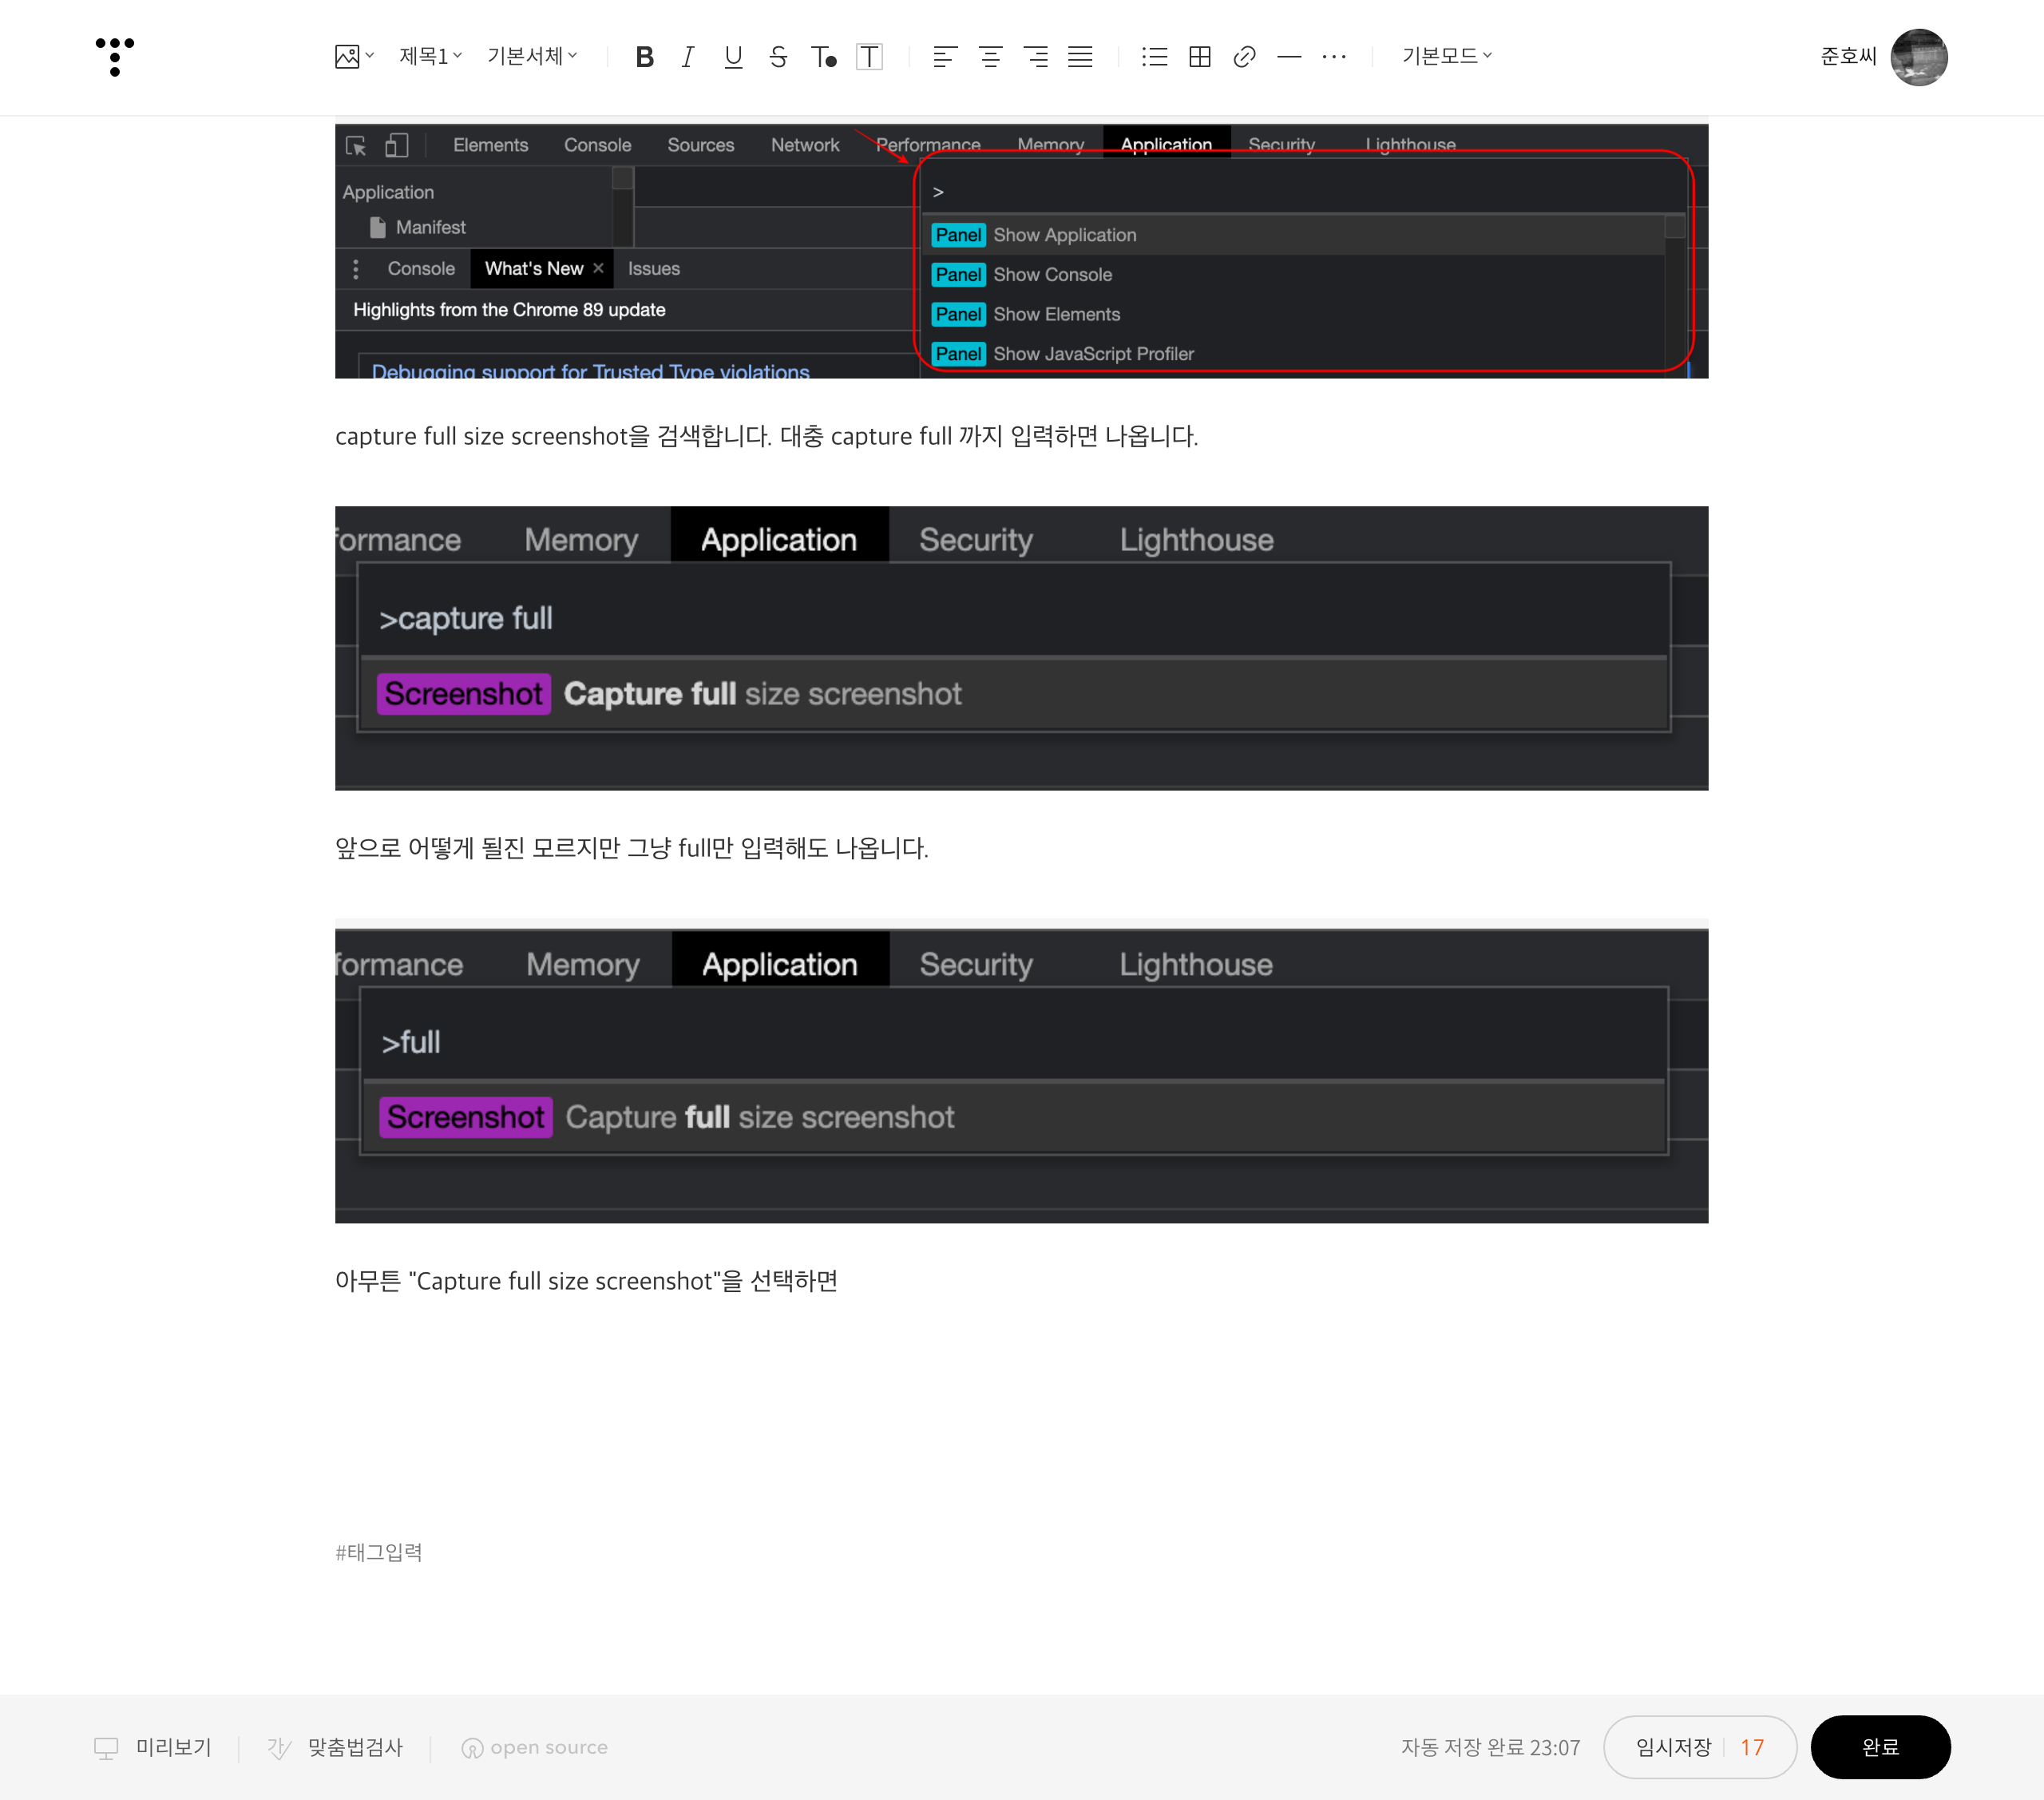The height and width of the screenshot is (1800, 2044).
Task: Expand the 제목1 heading style dropdown
Action: 430,56
